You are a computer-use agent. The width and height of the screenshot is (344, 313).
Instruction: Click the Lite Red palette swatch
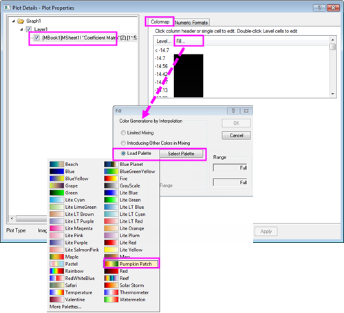111,243
